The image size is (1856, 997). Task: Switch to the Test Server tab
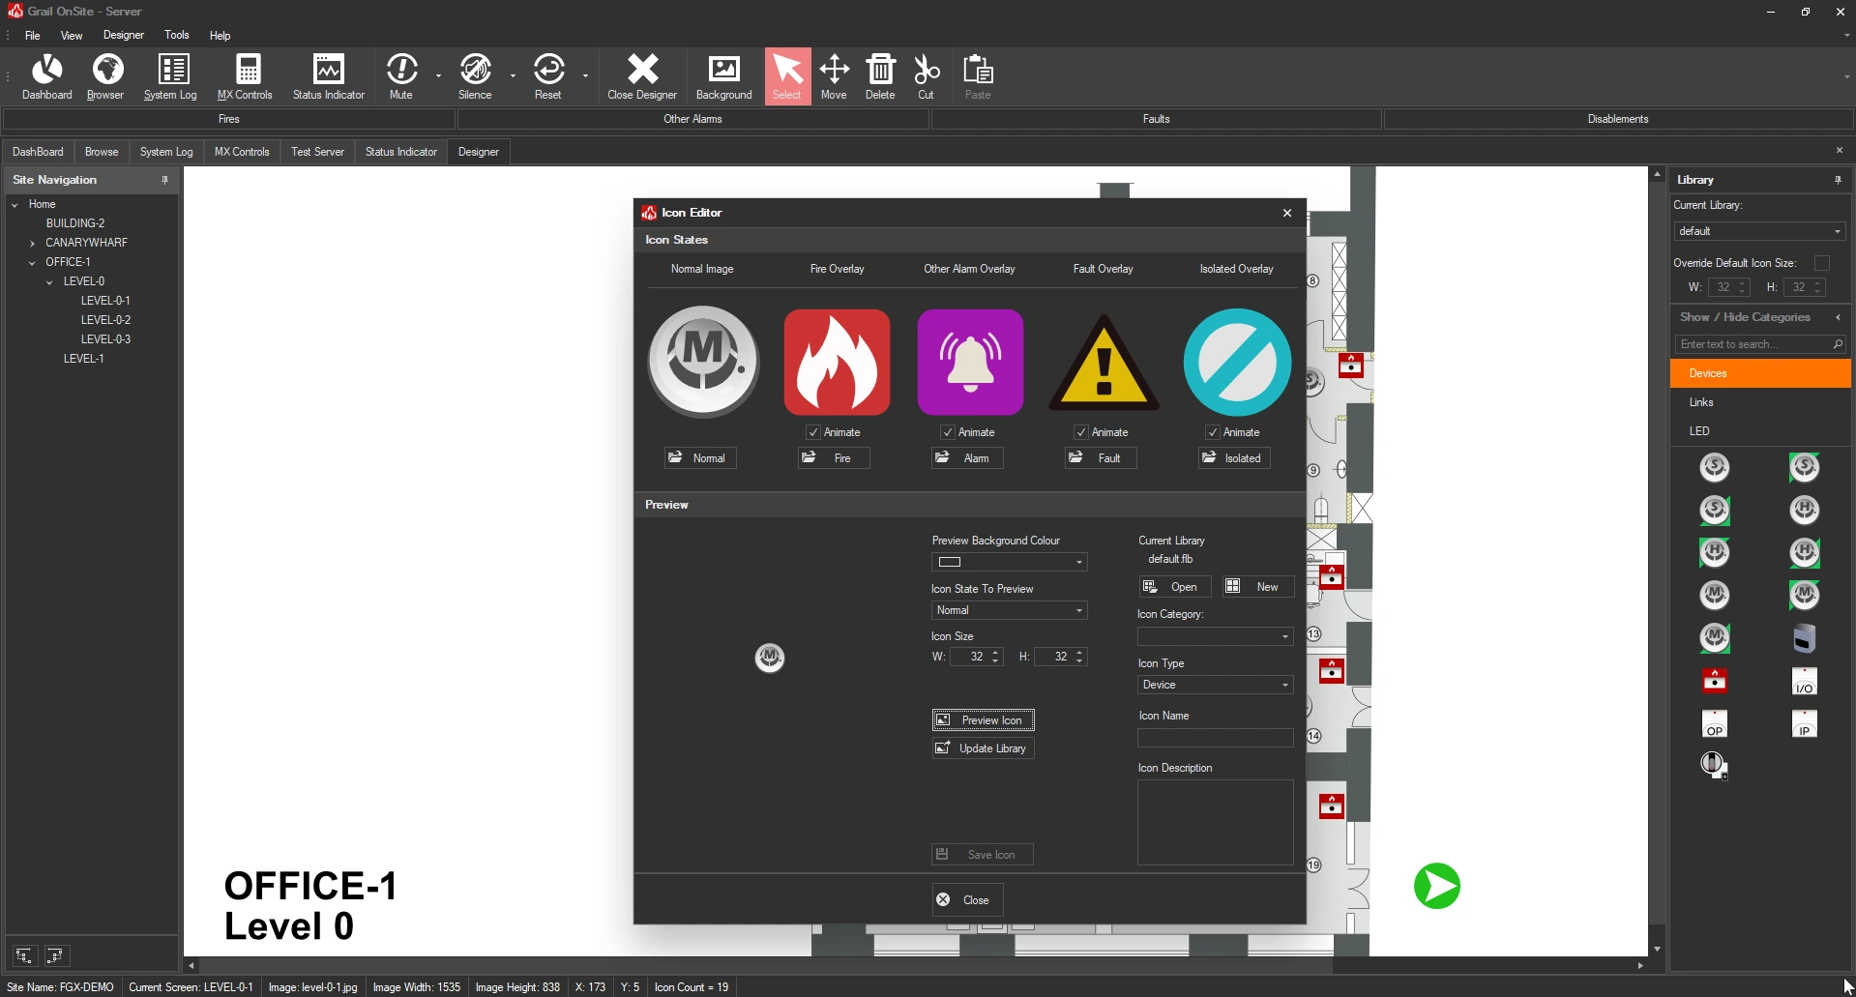tap(317, 152)
